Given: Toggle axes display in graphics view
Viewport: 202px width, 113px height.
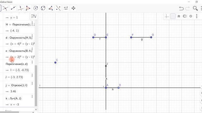Looking at the screenshot, I should 167,16.
